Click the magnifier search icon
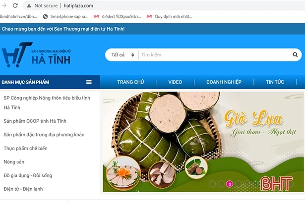305x203 pixels. pyautogui.click(x=295, y=55)
